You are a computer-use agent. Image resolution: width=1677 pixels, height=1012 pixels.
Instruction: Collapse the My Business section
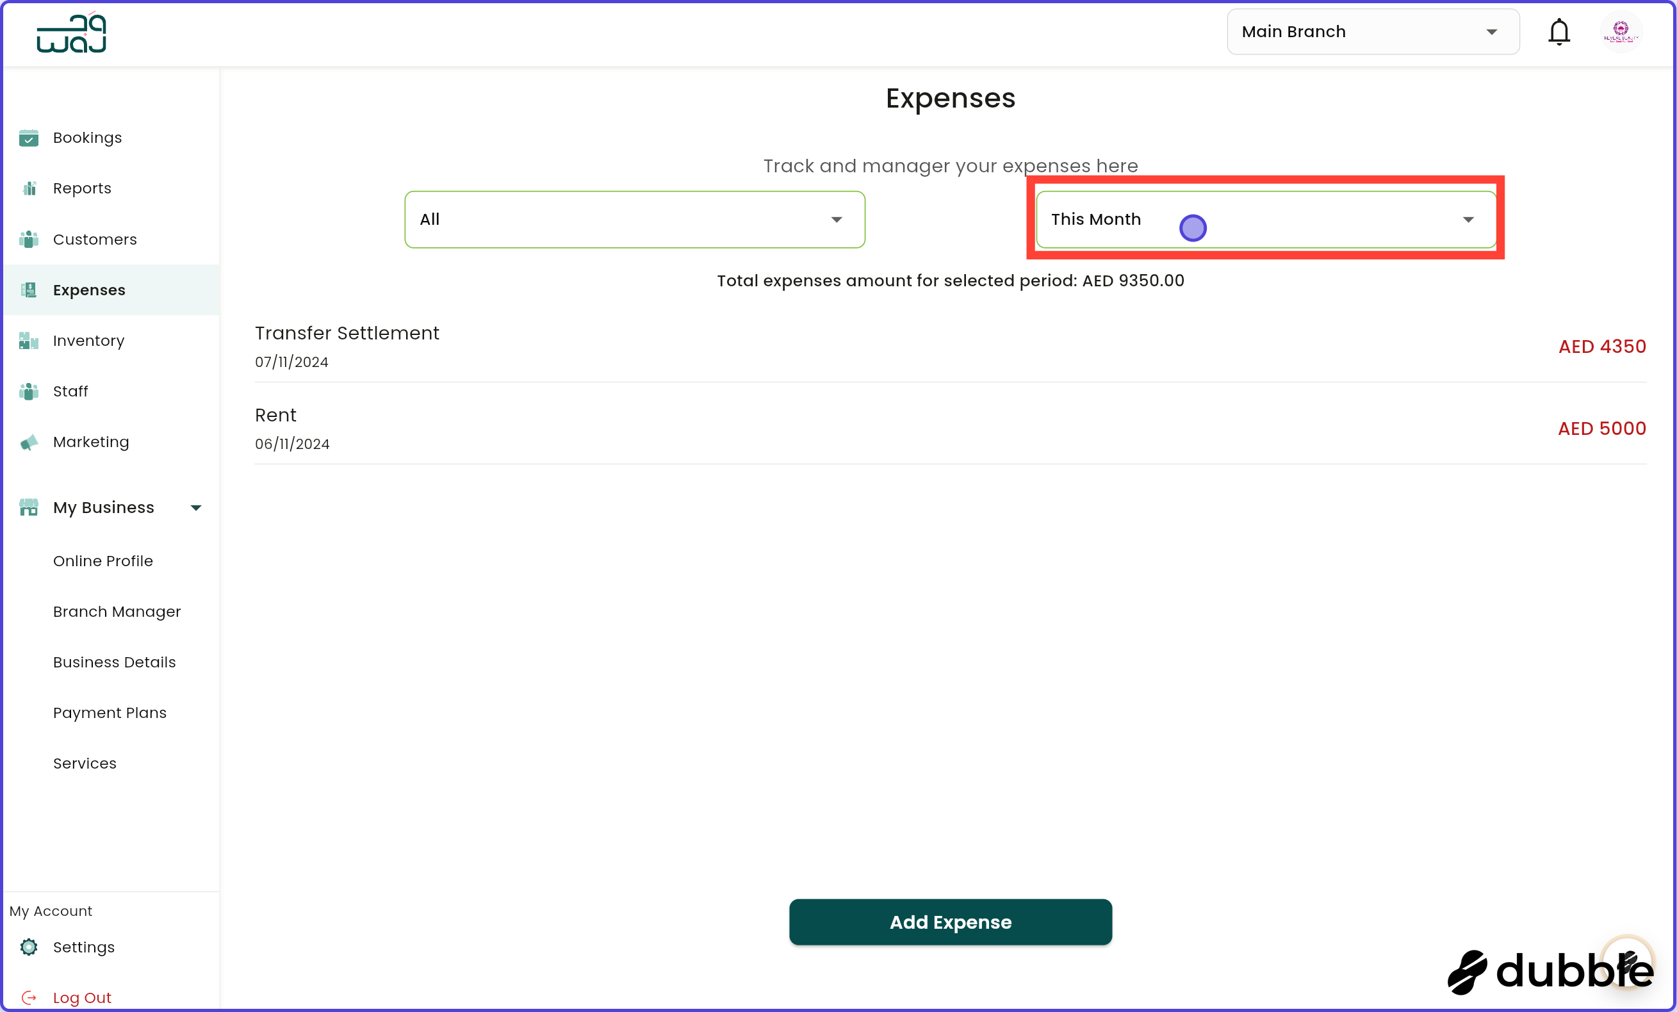[x=195, y=507]
